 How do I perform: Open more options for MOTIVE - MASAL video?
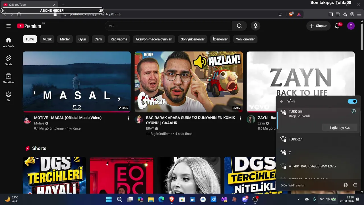point(129,118)
